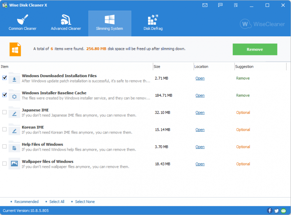The height and width of the screenshot is (215, 291).
Task: Open the menu list icon in title bar
Action: pos(236,5)
